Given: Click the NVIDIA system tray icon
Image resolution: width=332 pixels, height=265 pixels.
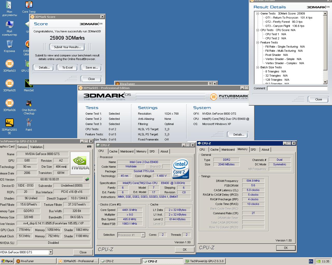Looking at the screenshot, I should (318, 261).
